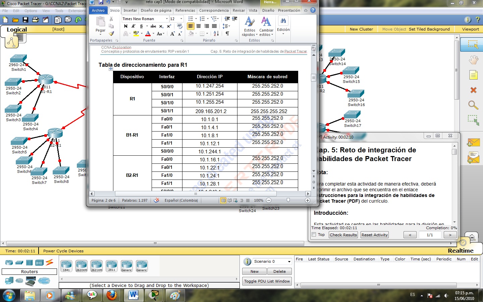Align paragraph right in Word
This screenshot has width=483, height=302.
(x=207, y=26)
